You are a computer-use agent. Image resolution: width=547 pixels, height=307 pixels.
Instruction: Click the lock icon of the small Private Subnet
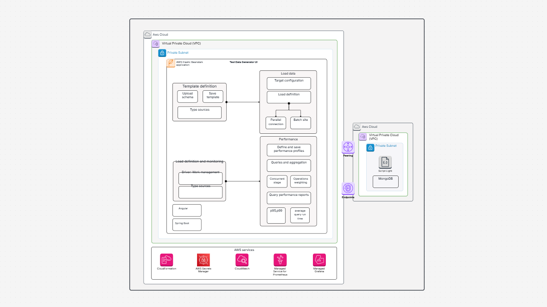tap(370, 148)
